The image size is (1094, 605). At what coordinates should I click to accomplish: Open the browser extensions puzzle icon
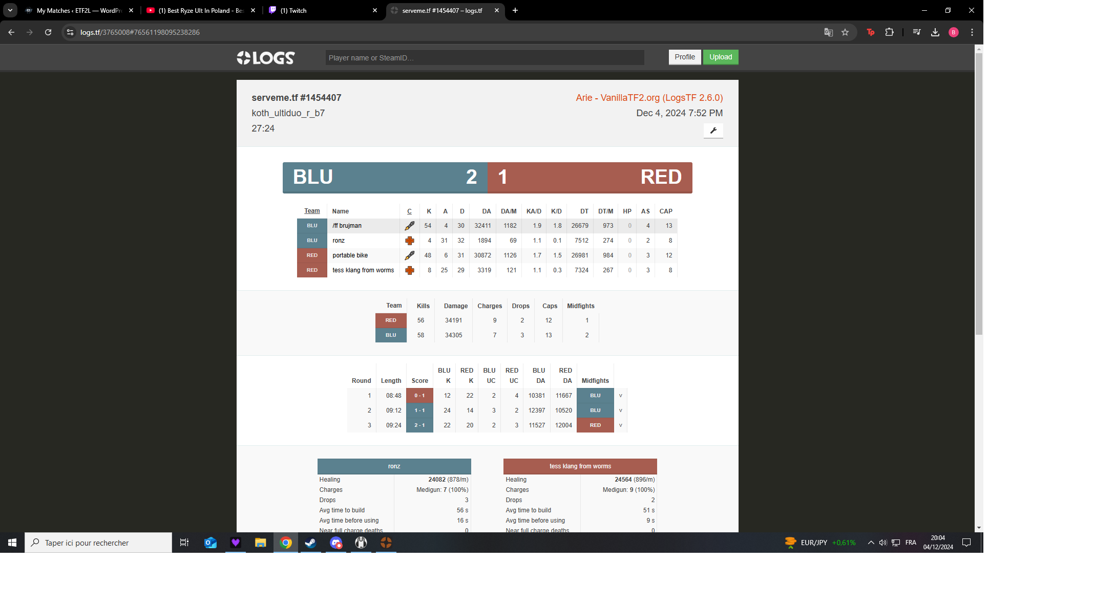[x=889, y=32]
